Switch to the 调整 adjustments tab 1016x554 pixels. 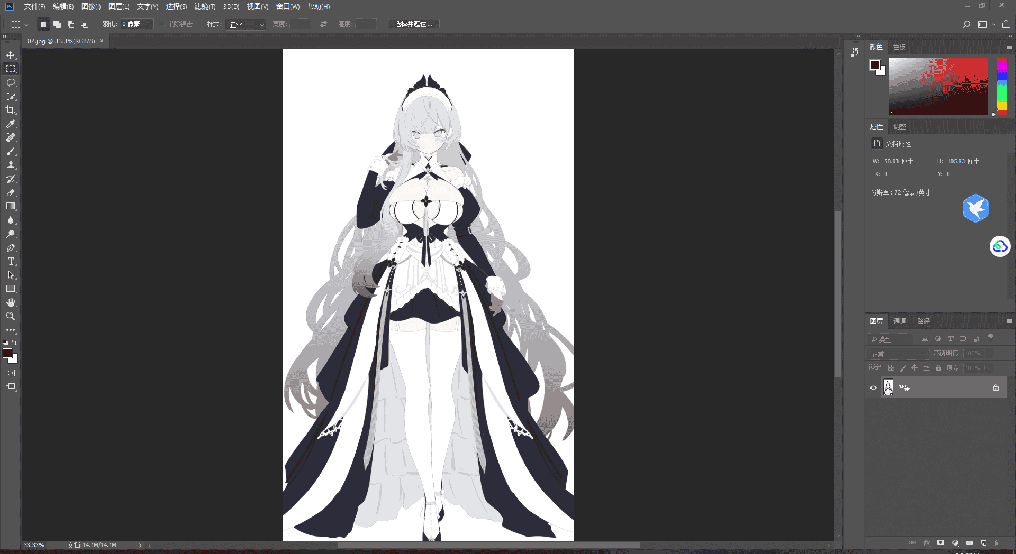(900, 127)
